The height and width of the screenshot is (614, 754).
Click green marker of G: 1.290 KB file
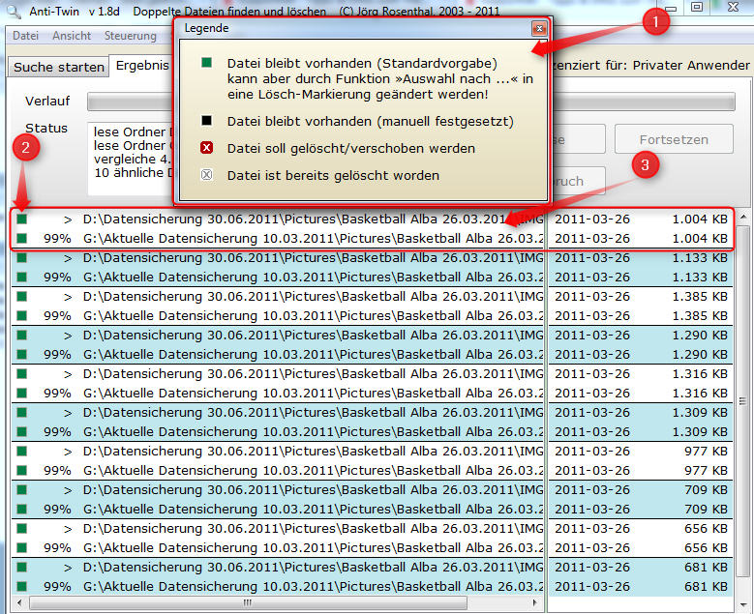pos(21,355)
